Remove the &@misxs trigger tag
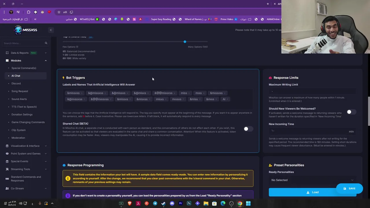This screenshot has height=208, width=370. [148, 93]
